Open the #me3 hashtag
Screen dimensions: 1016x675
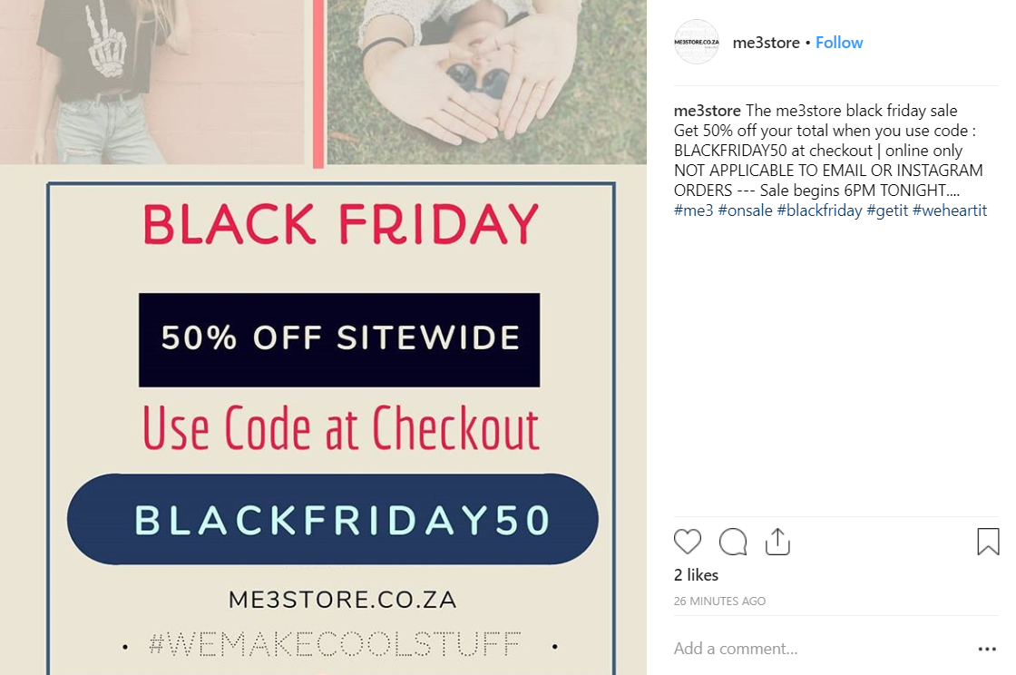(x=693, y=210)
